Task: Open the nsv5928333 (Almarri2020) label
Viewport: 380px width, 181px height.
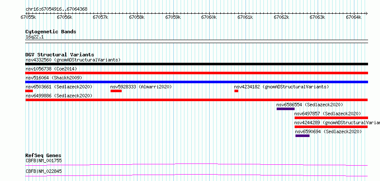Action: (x=141, y=87)
